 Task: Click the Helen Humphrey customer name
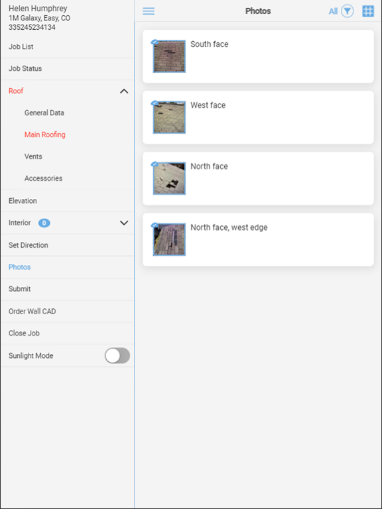38,9
